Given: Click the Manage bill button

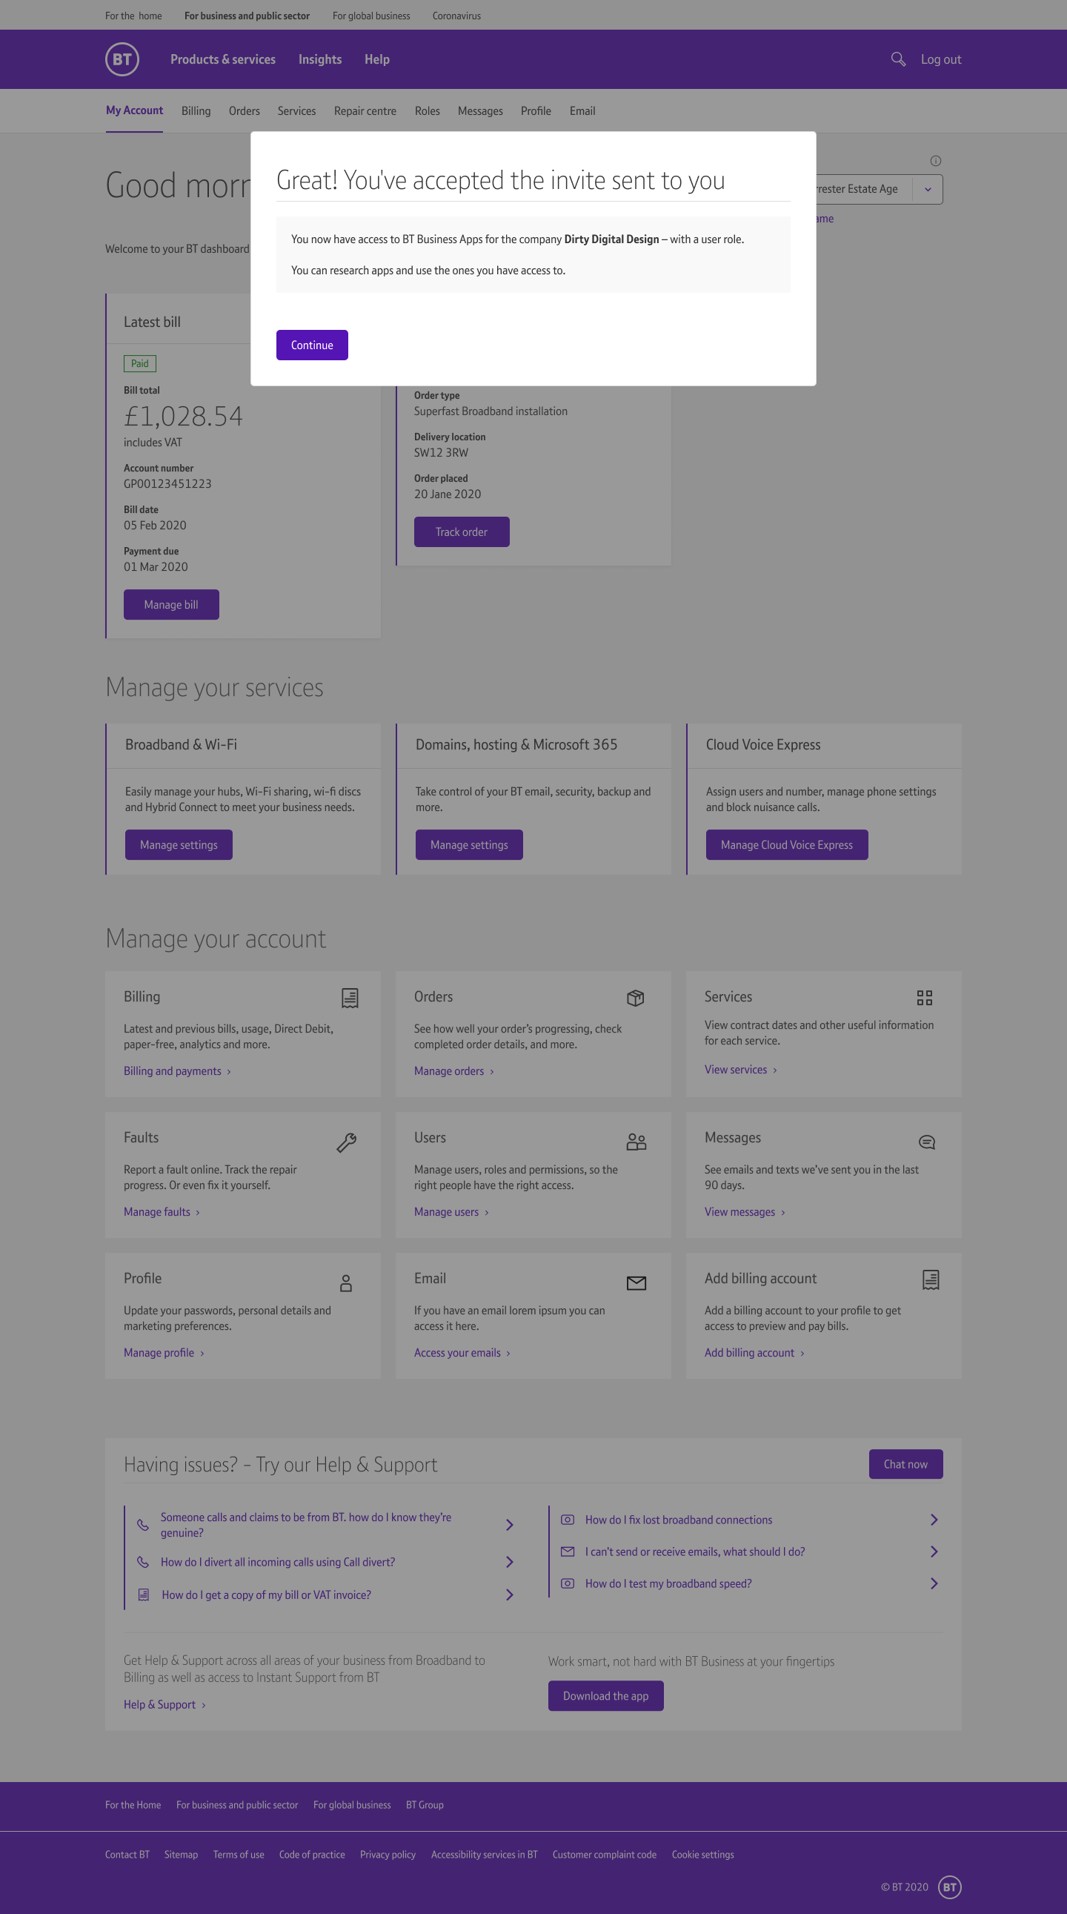Looking at the screenshot, I should (x=171, y=605).
